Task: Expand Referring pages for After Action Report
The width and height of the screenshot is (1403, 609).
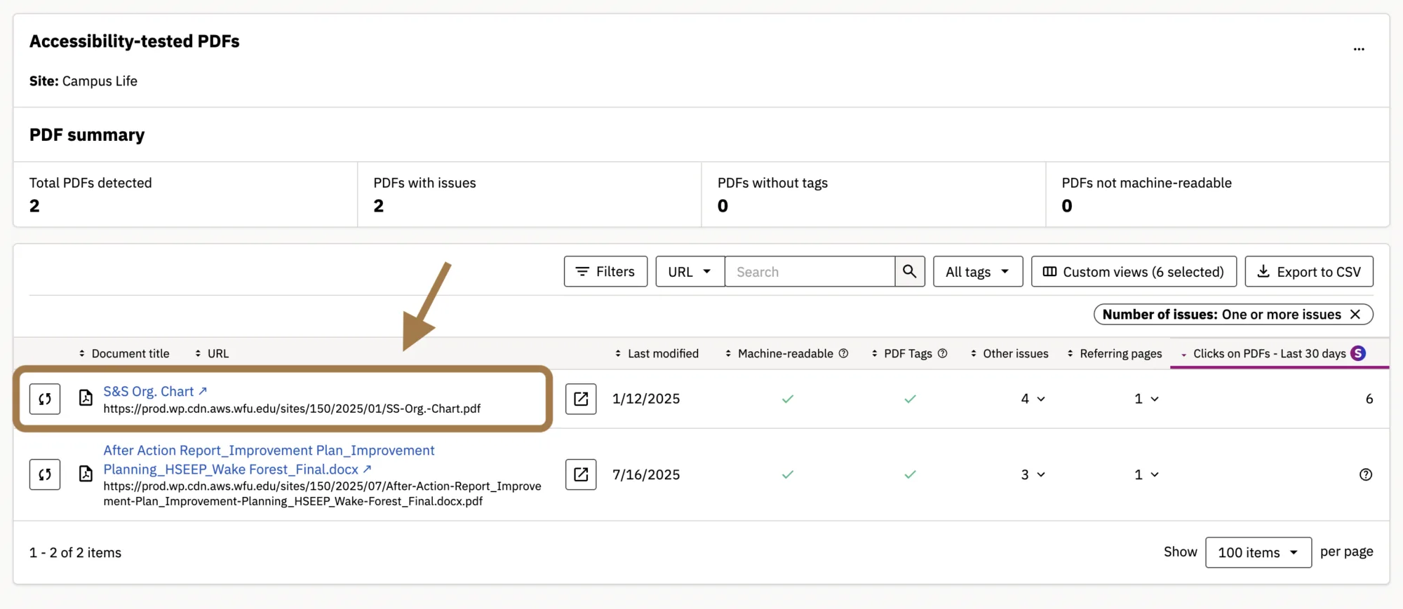Action: (x=1147, y=474)
